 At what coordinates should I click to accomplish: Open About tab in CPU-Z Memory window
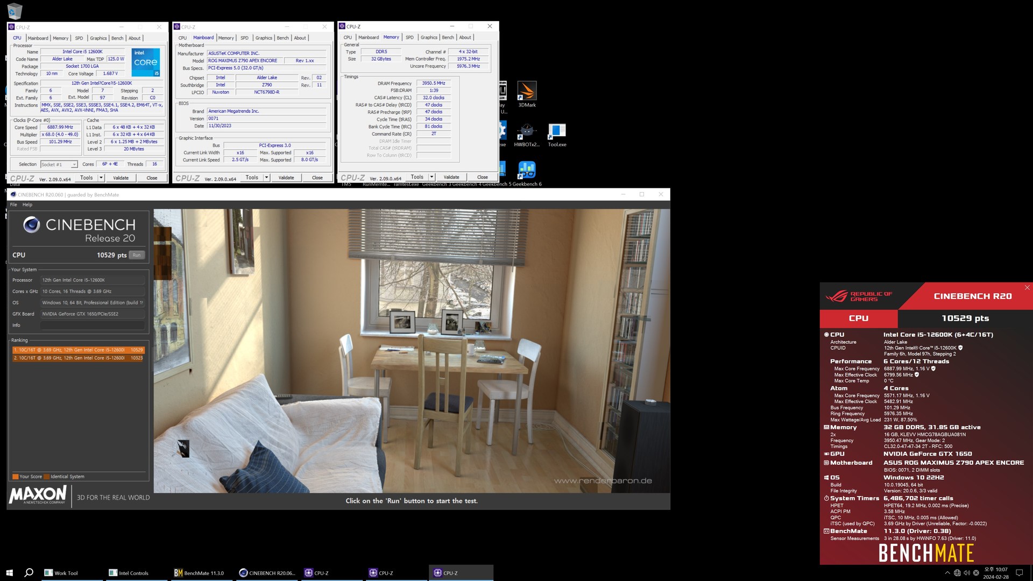pyautogui.click(x=465, y=38)
